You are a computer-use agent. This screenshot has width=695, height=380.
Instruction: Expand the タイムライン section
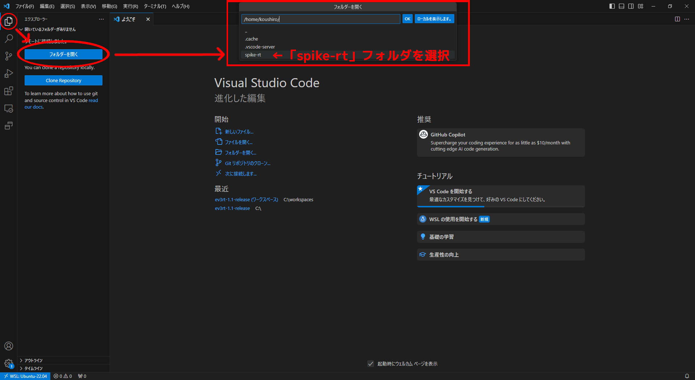(x=32, y=368)
